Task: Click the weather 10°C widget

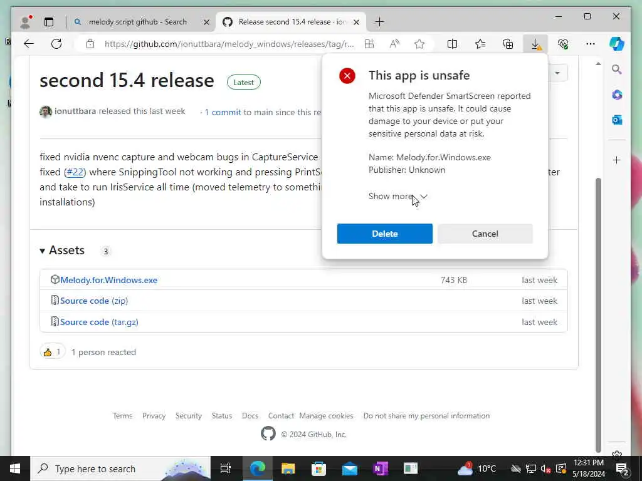Action: click(476, 468)
